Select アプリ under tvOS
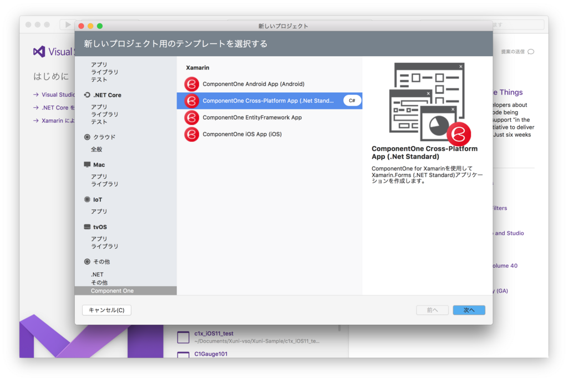The height and width of the screenshot is (381, 568). 99,239
